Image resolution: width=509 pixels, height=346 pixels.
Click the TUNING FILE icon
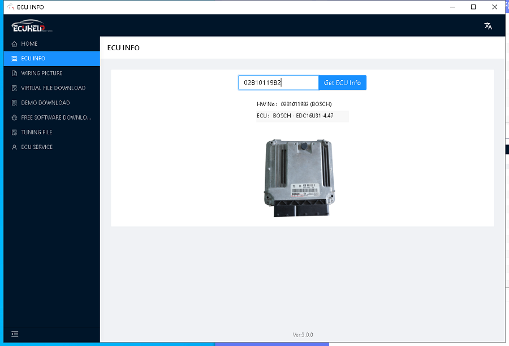[14, 132]
